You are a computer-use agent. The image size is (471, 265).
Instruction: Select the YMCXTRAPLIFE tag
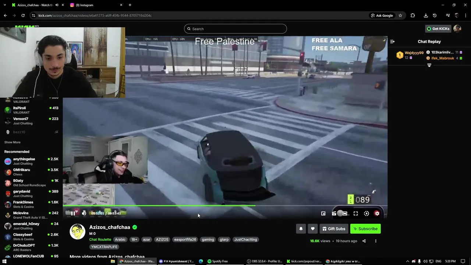[x=104, y=247]
